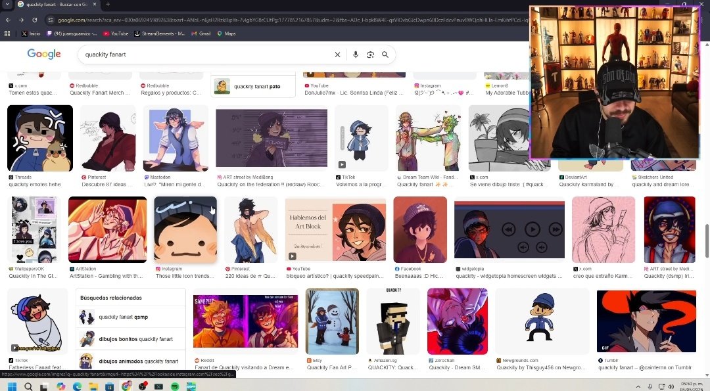Open Microsoft Edge from the taskbar
Screen dimensions: 710x391
click(x=77, y=386)
